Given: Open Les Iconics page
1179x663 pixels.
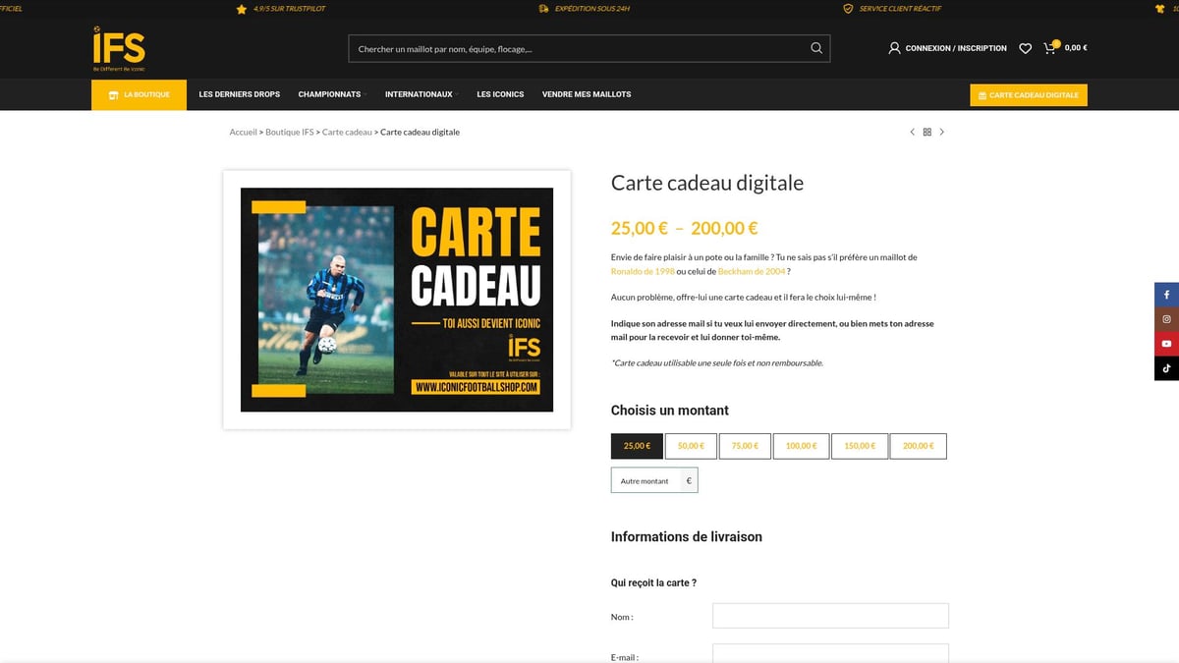Looking at the screenshot, I should pos(500,94).
